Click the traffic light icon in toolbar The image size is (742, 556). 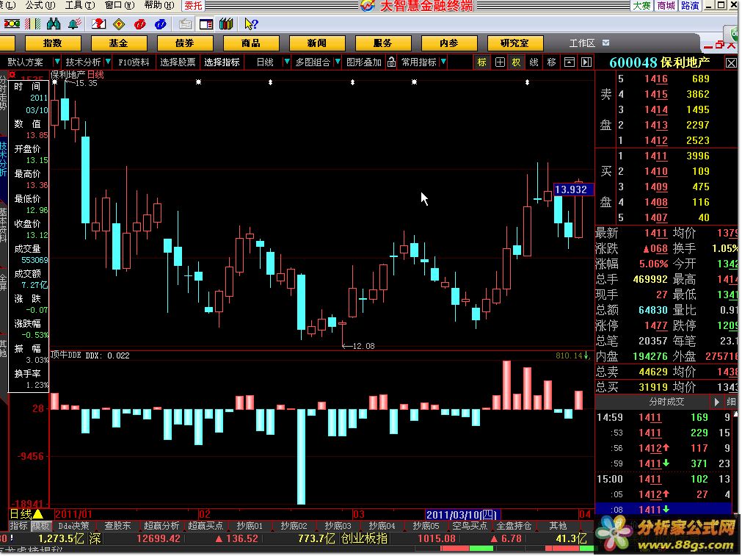[12, 24]
